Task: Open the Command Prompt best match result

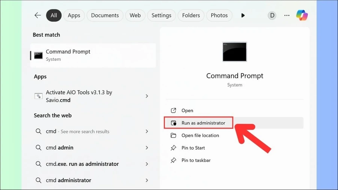Action: [93, 55]
